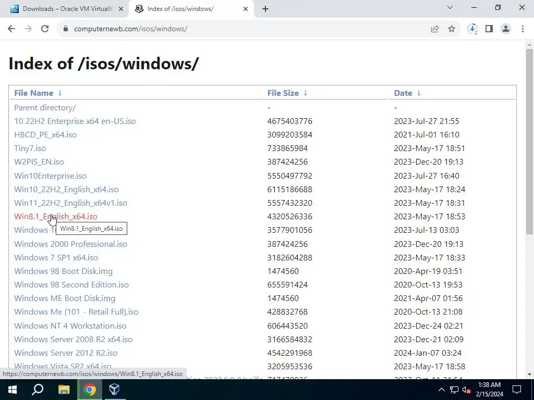Viewport: 534px width, 400px height.
Task: Download Win10_22H2_English_x64.iso
Action: (x=66, y=190)
